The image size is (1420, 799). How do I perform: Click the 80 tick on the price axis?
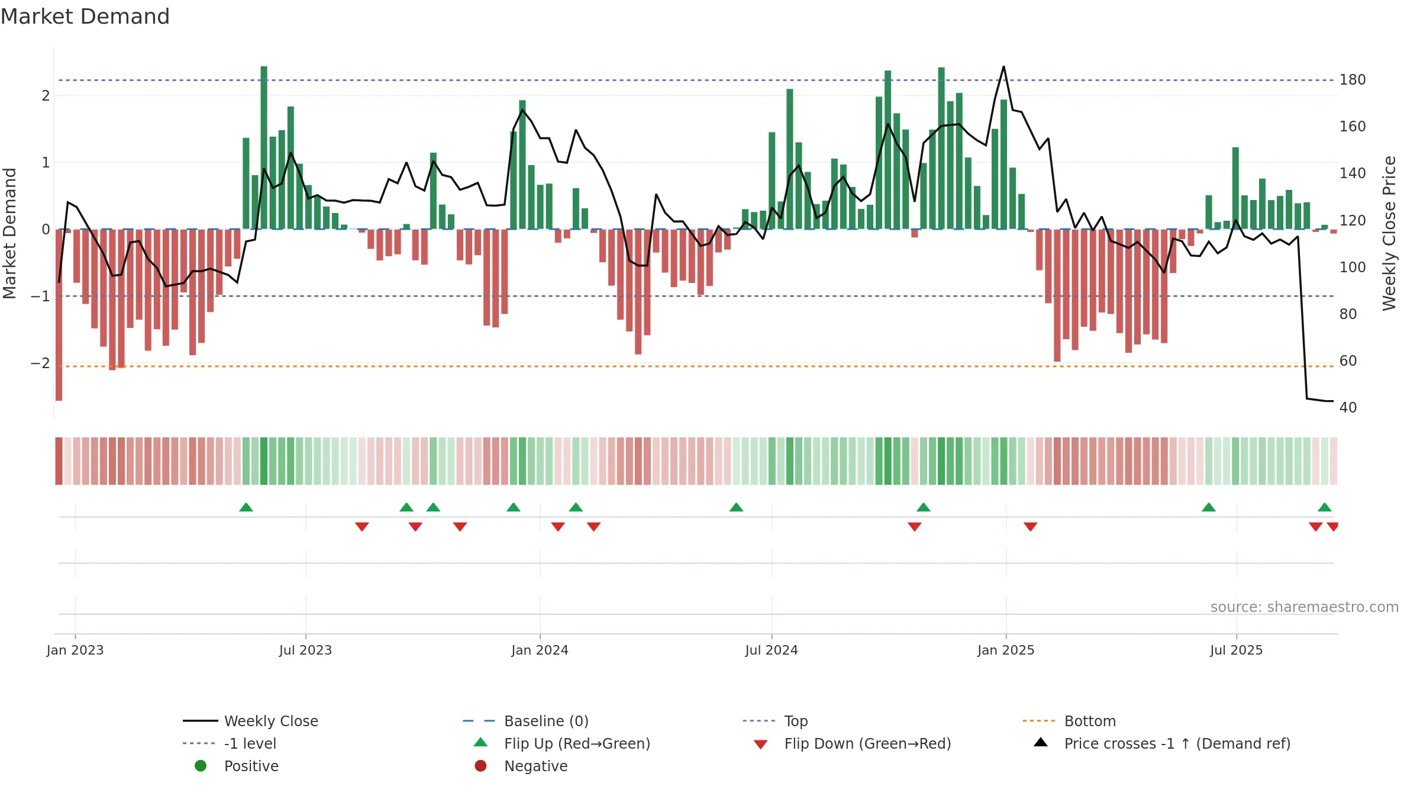[1348, 314]
